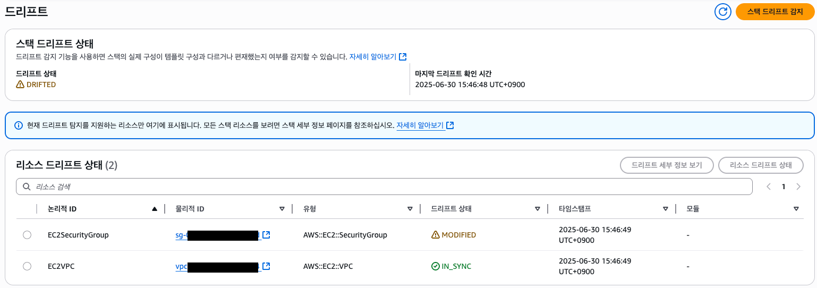This screenshot has height=288, width=817.
Task: Click the external link icon in the blue info banner
Action: tap(450, 125)
